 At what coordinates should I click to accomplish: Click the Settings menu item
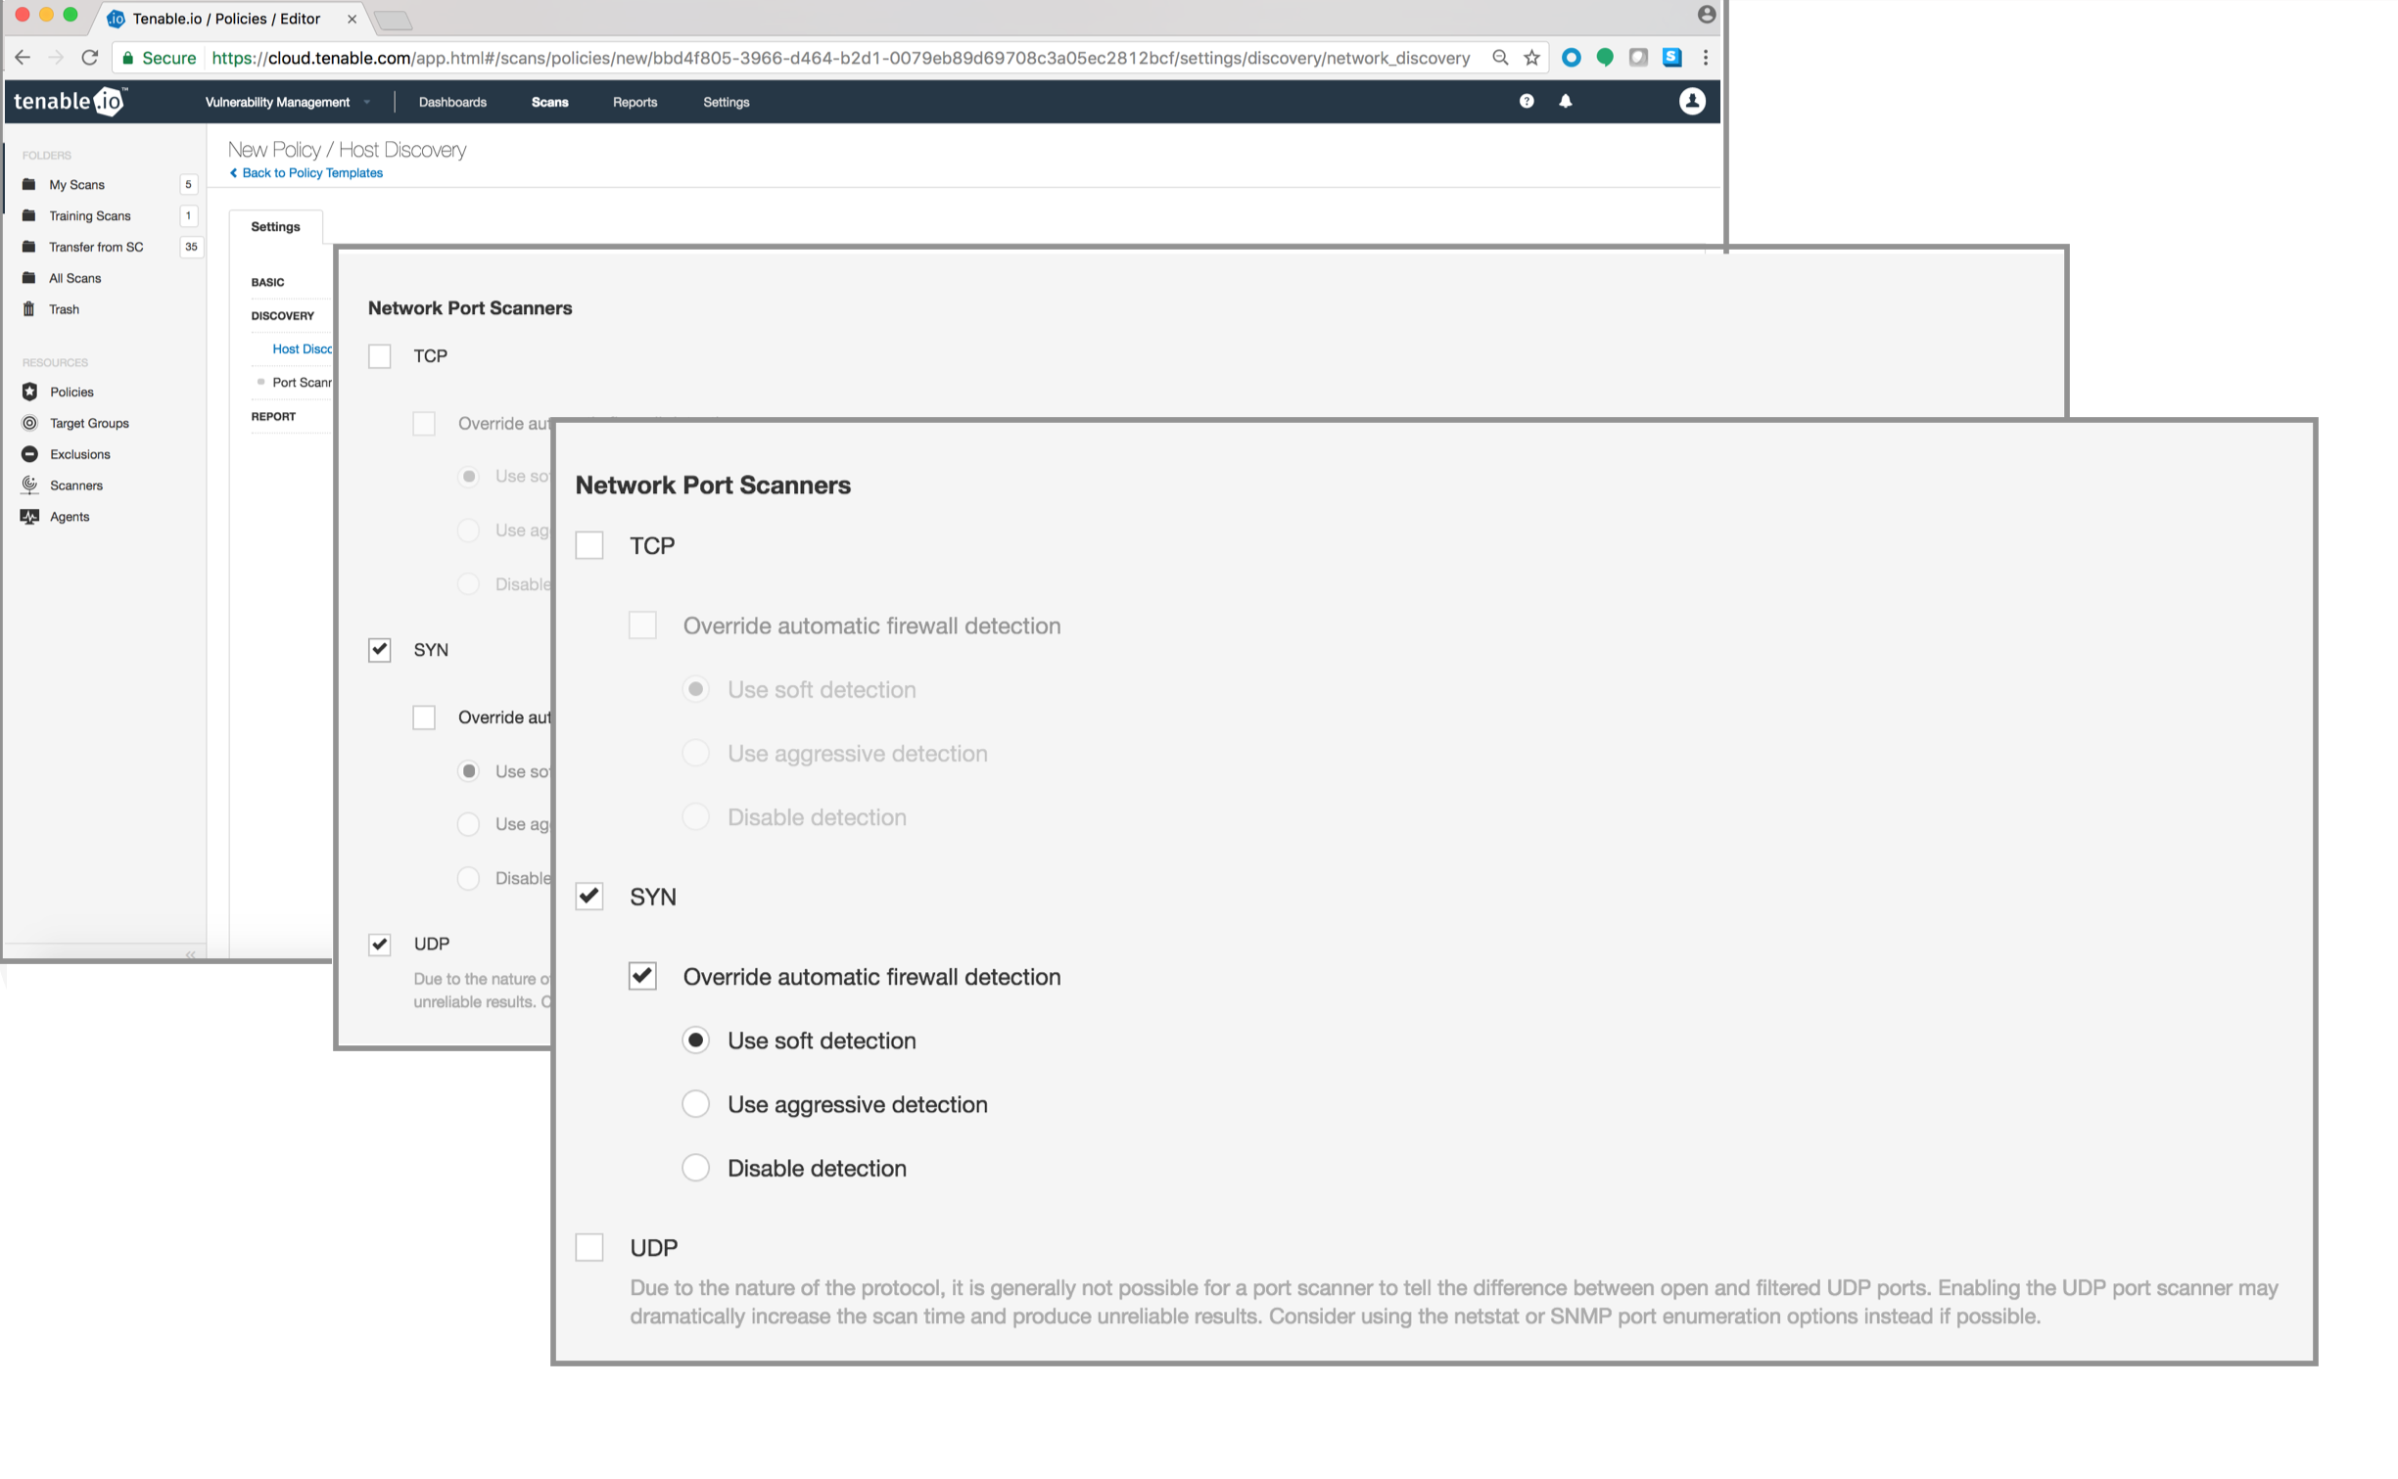point(725,101)
